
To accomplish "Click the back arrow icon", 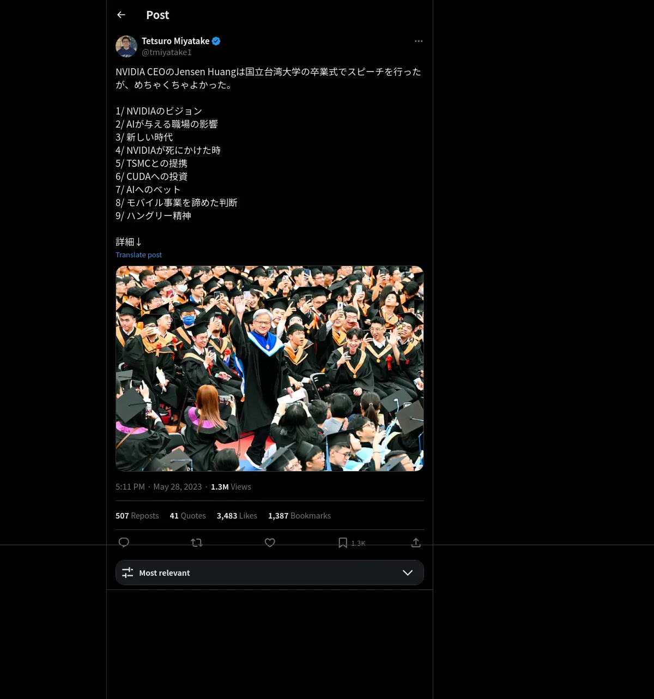I will tap(121, 15).
